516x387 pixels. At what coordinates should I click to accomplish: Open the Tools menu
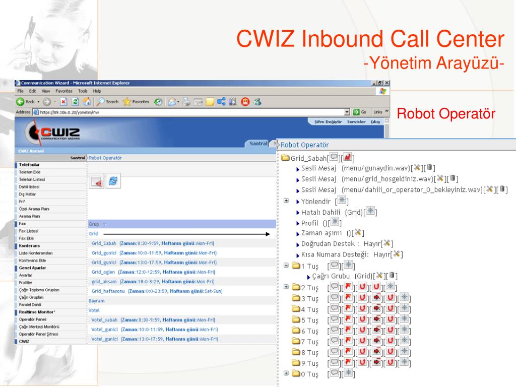tap(83, 91)
